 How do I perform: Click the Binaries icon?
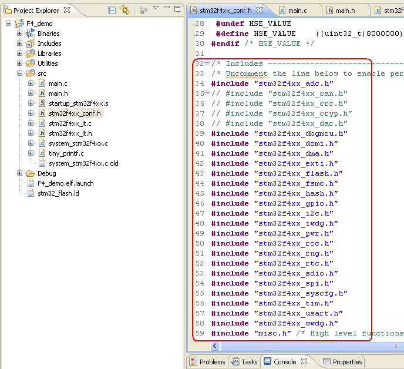(x=31, y=33)
